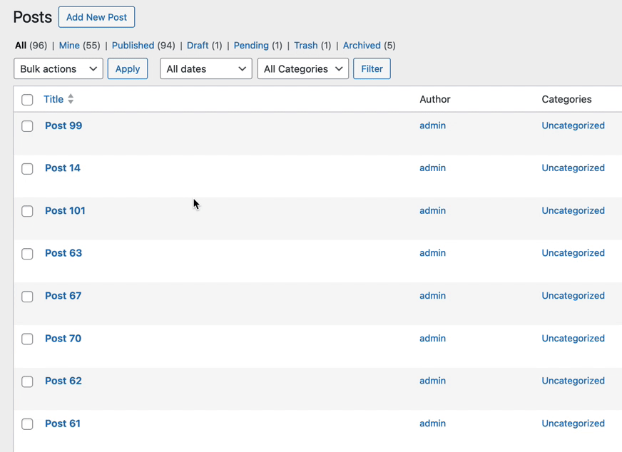Show the Archived posts filter
This screenshot has width=622, height=452.
pyautogui.click(x=362, y=46)
